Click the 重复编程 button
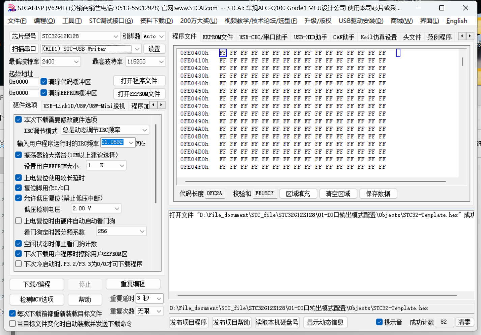The height and width of the screenshot is (335, 481). coord(133,284)
